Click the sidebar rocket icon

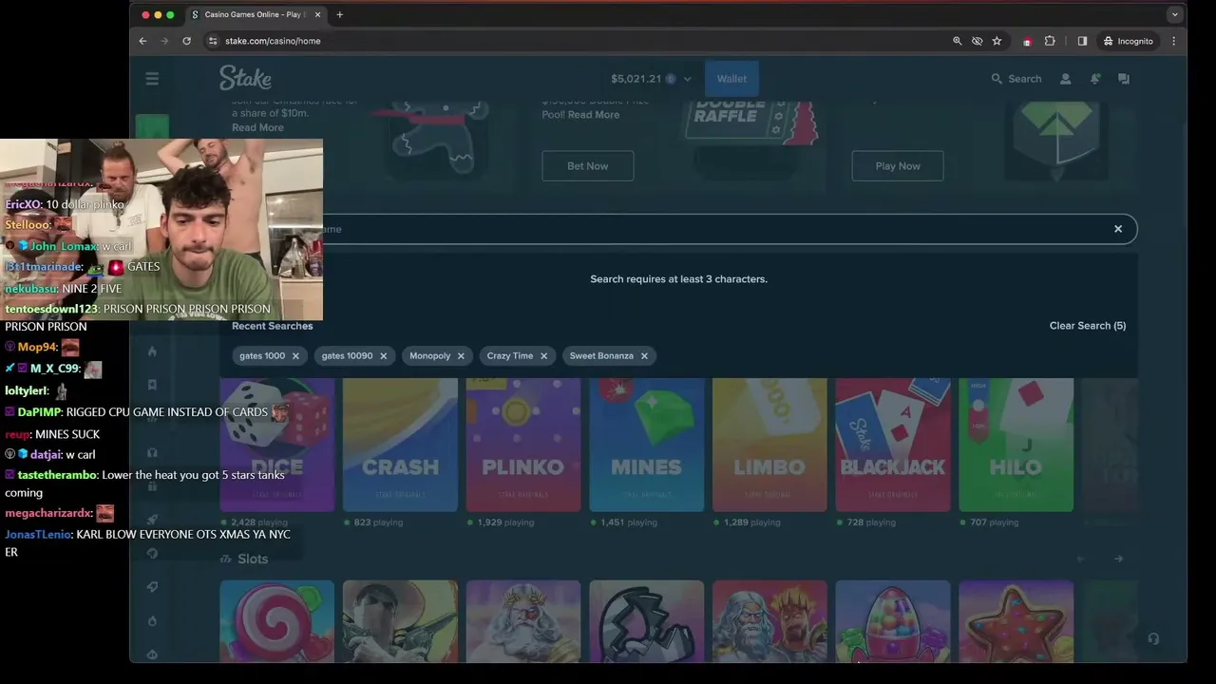click(x=152, y=520)
